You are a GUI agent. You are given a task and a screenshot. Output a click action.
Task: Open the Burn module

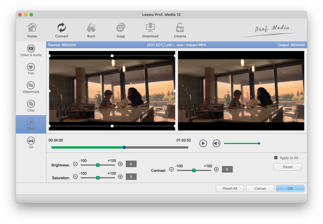(x=91, y=30)
